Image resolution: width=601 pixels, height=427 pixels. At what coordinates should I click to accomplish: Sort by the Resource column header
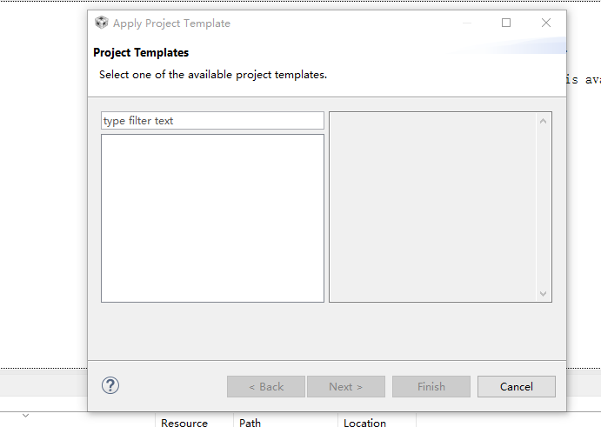point(184,423)
